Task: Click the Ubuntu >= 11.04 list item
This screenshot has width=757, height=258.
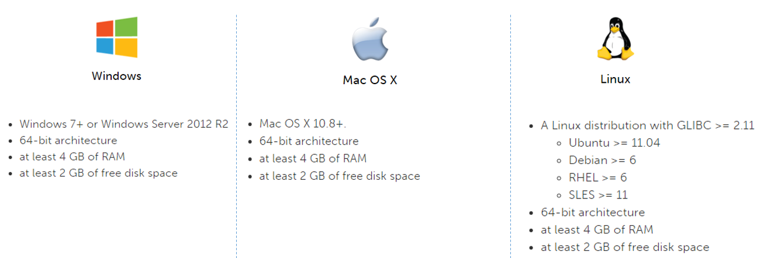Action: click(x=614, y=142)
